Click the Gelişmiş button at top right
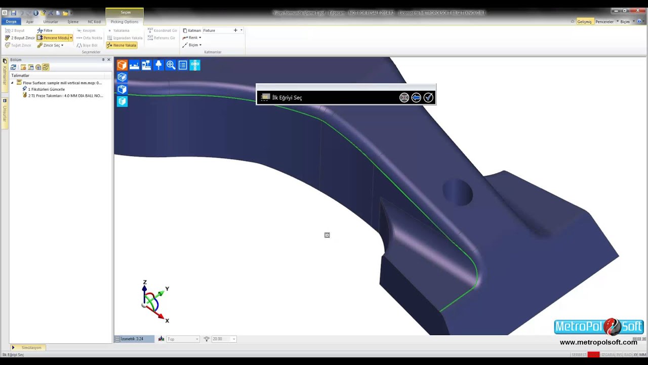The height and width of the screenshot is (365, 648). click(x=584, y=22)
